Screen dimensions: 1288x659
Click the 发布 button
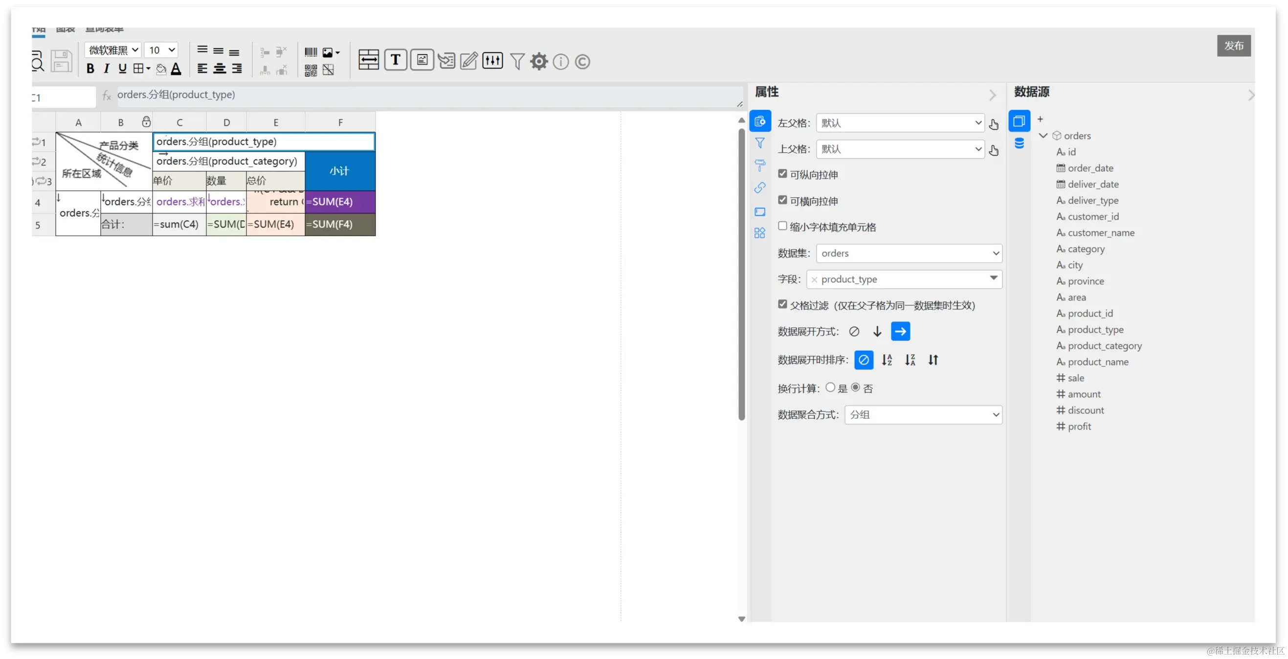click(1234, 45)
